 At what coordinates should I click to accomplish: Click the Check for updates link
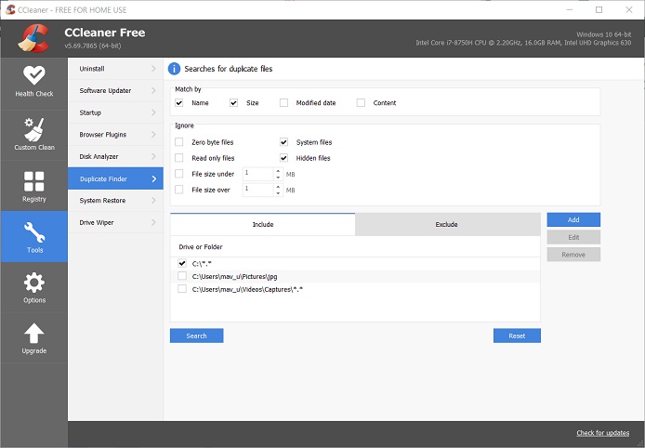point(602,433)
